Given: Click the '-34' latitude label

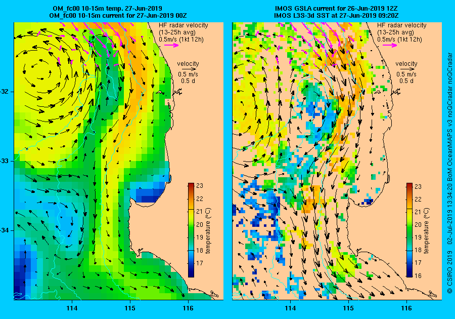Looking at the screenshot, I should tap(5, 230).
